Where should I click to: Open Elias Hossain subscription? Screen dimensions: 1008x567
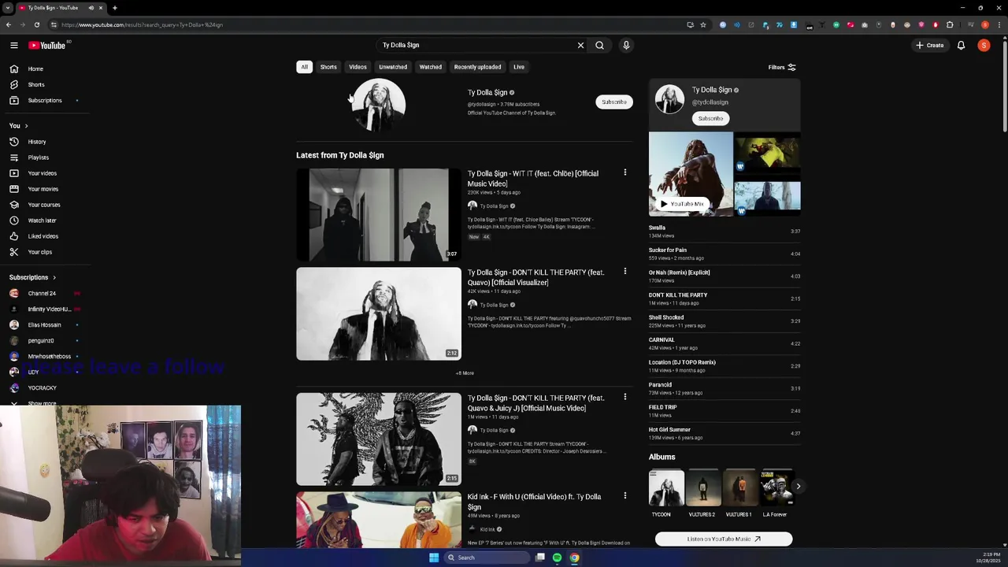pyautogui.click(x=43, y=324)
